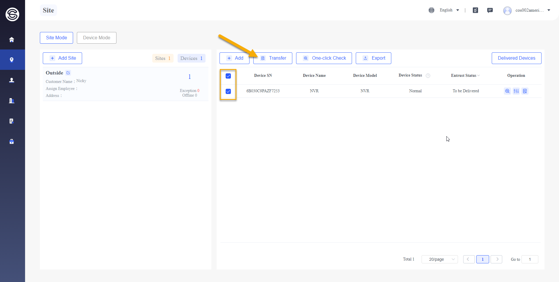Open the checklist icon in the top bar
The image size is (559, 282).
click(475, 10)
